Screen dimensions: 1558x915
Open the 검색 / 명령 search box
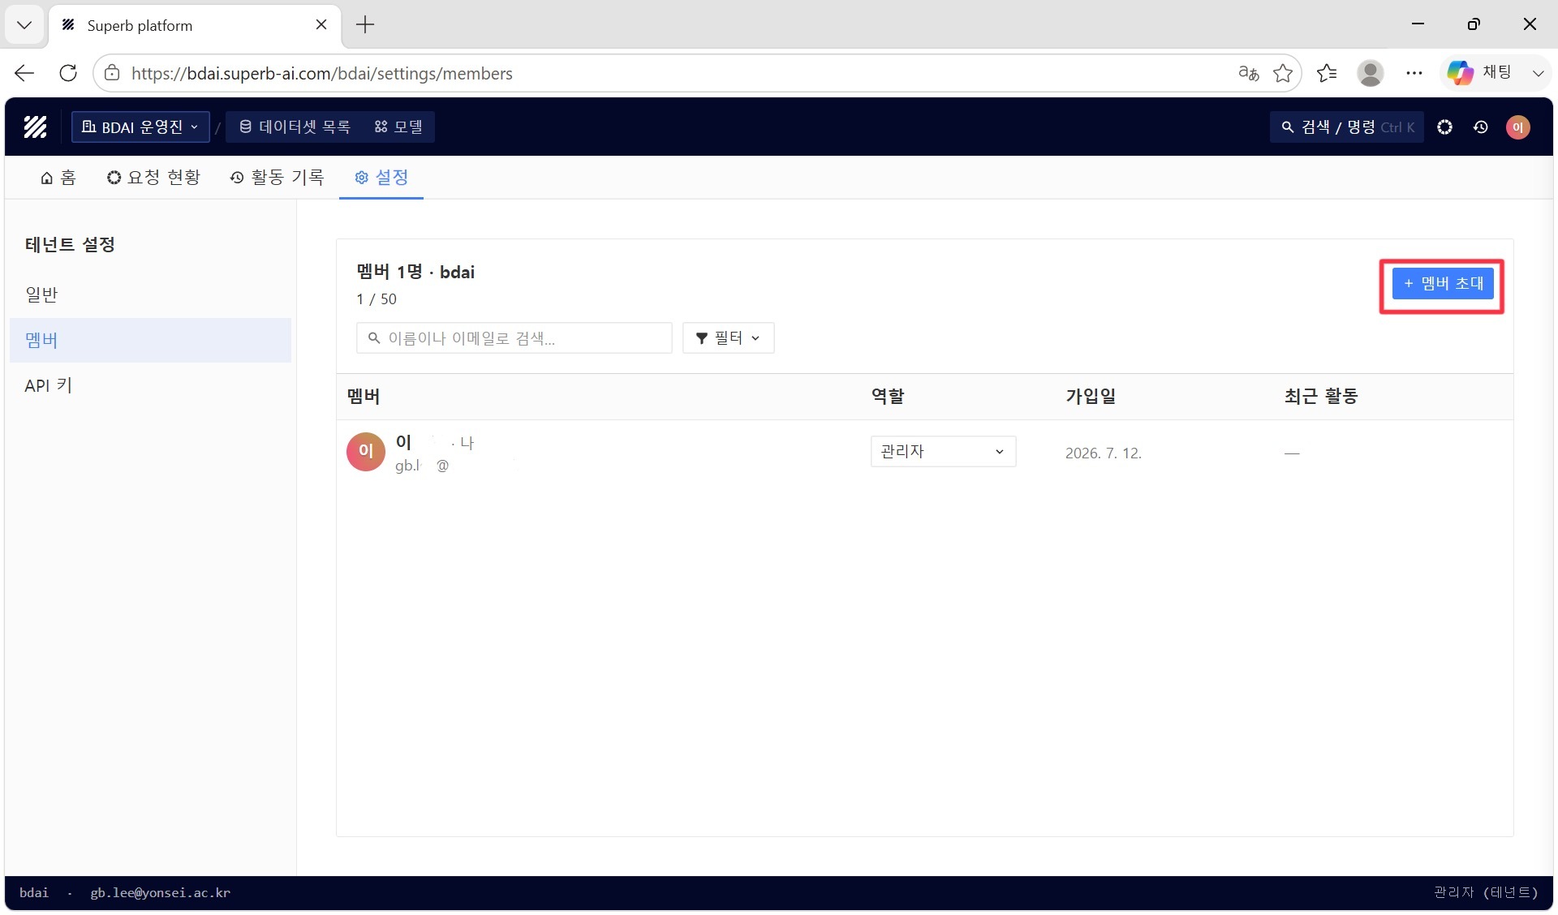click(x=1346, y=127)
